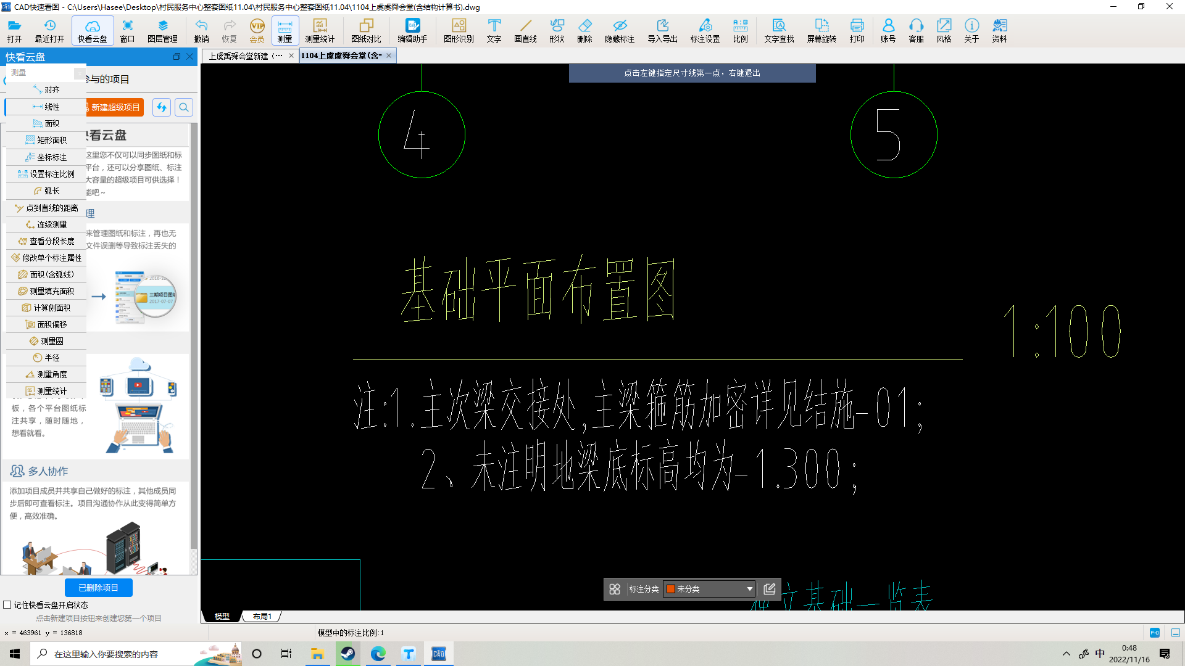The height and width of the screenshot is (666, 1185).
Task: Choose 设置标注比例 option
Action: [x=46, y=174]
